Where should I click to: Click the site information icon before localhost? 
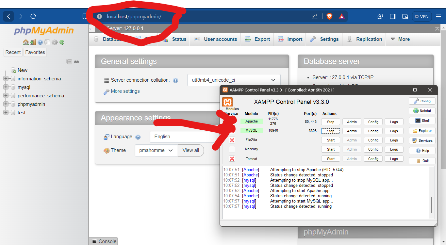[x=99, y=16]
